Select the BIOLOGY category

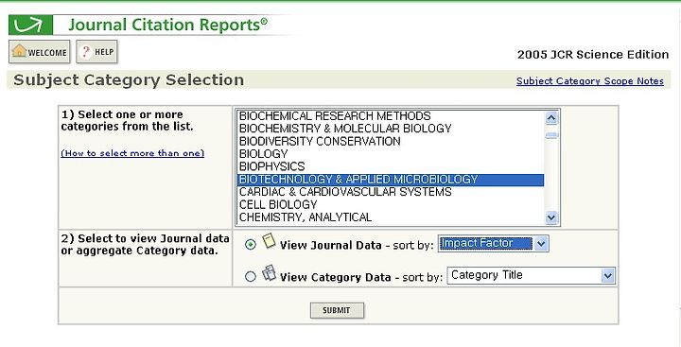point(390,154)
